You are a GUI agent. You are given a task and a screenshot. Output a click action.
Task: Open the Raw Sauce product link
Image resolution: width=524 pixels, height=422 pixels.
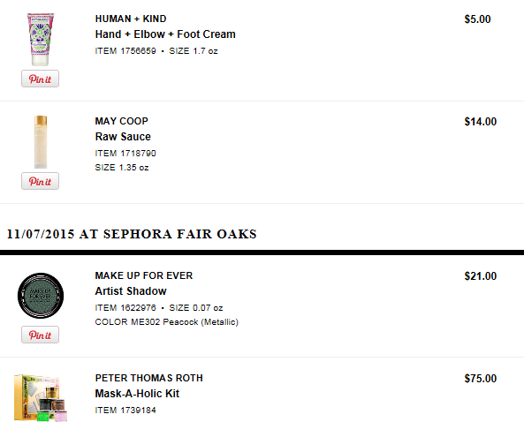[x=123, y=137]
